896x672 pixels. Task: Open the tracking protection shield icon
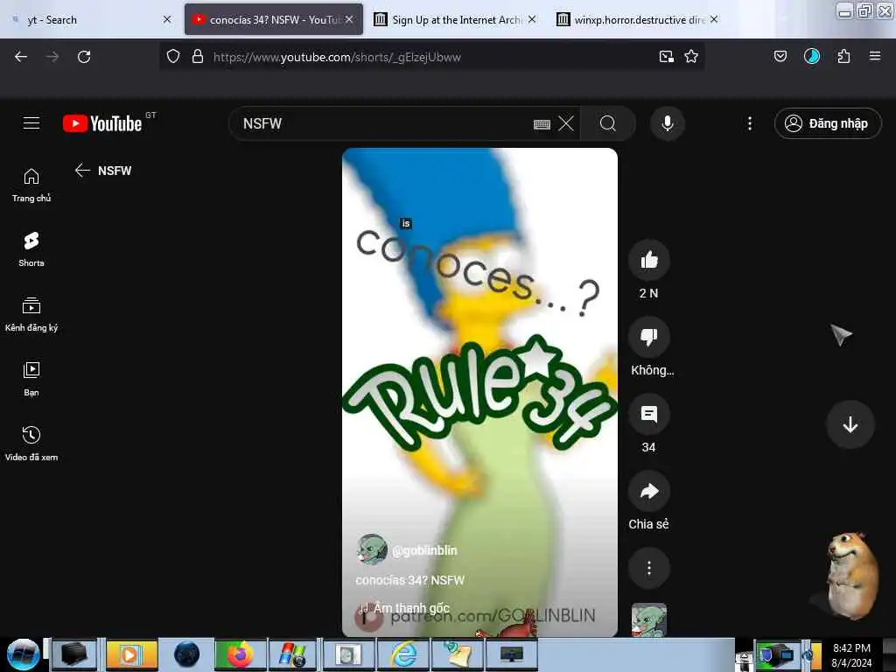click(x=173, y=57)
